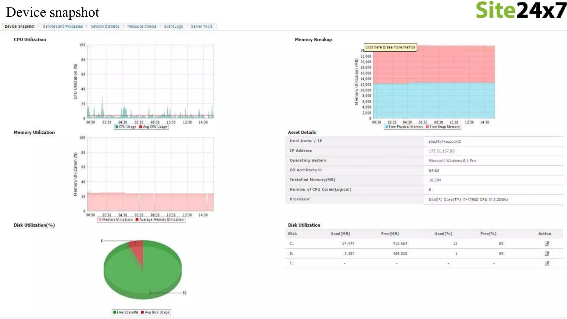The height and width of the screenshot is (319, 567).
Task: Switch to Network Statistics tab
Action: [105, 27]
